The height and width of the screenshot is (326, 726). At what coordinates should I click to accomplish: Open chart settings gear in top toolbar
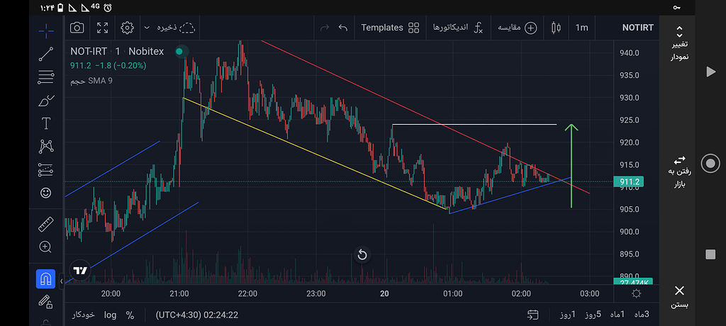tap(128, 28)
